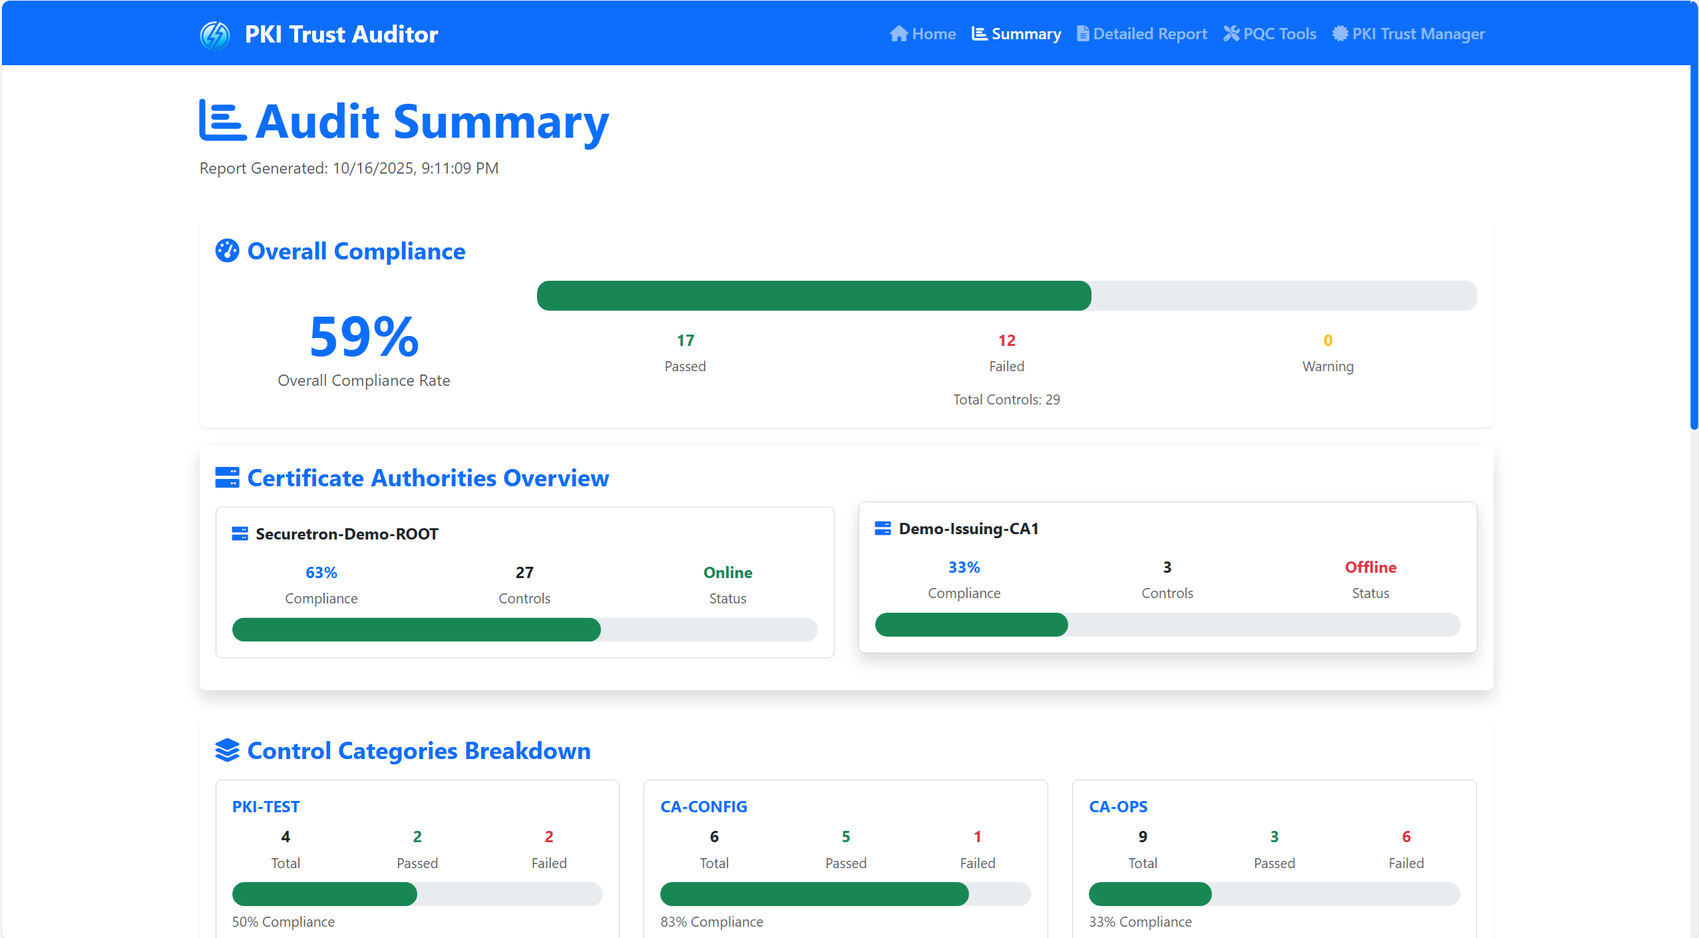Click the 17 Passed count
The height and width of the screenshot is (938, 1699).
(685, 341)
